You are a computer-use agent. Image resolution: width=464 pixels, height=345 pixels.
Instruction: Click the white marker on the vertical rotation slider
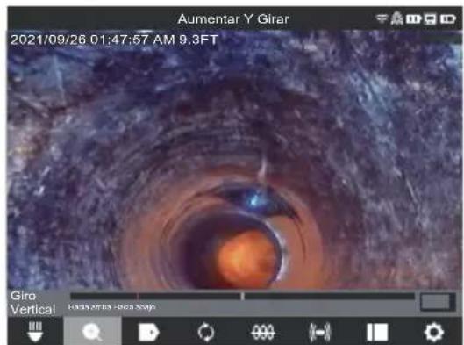243,296
